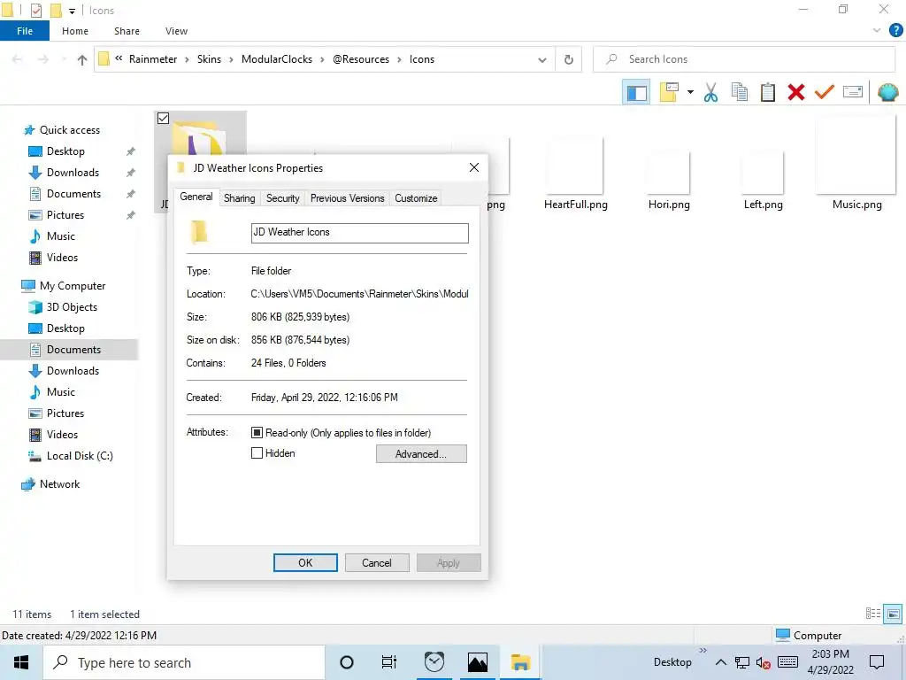This screenshot has width=906, height=680.
Task: Click the Paste clipboard icon
Action: click(x=767, y=92)
